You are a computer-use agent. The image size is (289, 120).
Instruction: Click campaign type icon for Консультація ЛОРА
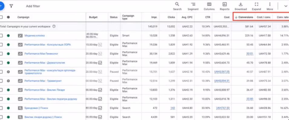[20, 45]
